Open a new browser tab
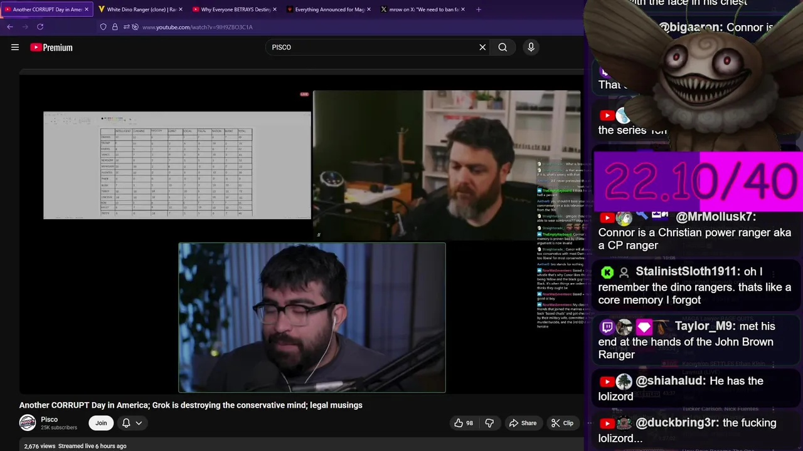 [x=479, y=9]
